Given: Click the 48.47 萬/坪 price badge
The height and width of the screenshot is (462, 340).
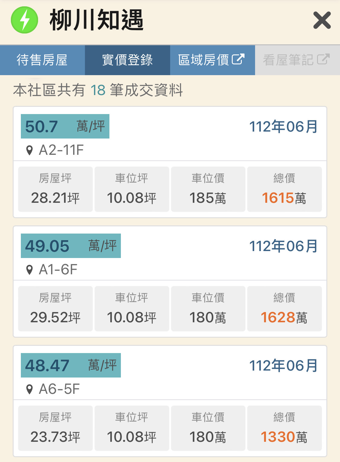Looking at the screenshot, I should click(71, 365).
